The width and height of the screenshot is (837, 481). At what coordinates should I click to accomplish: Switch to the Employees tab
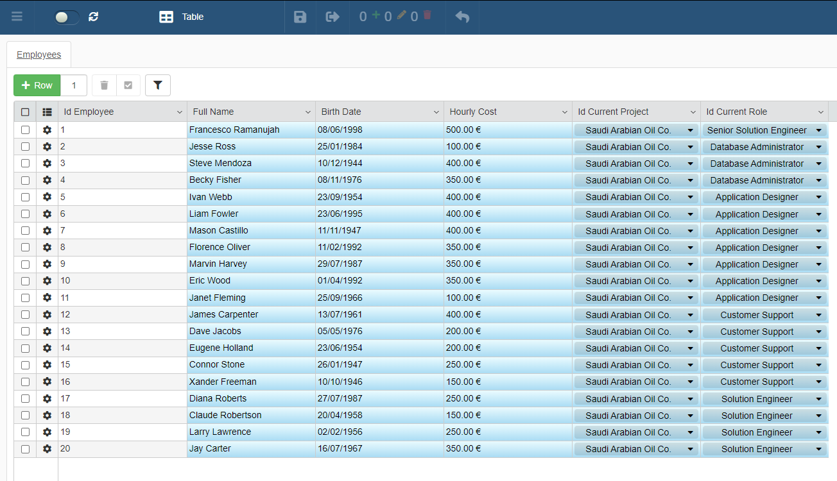tap(39, 55)
